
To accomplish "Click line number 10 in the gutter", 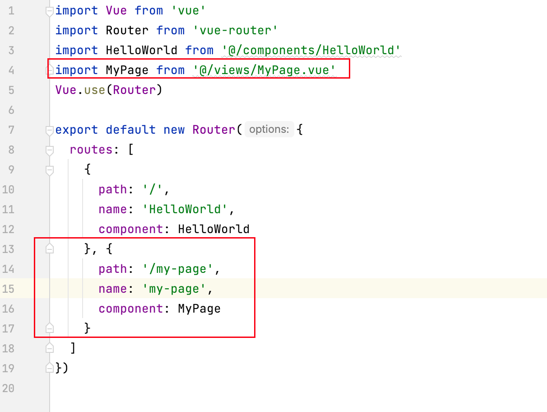I will [8, 189].
